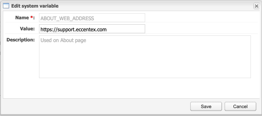This screenshot has height=116, width=262.
Task: Click the Value field label
Action: (x=27, y=28)
